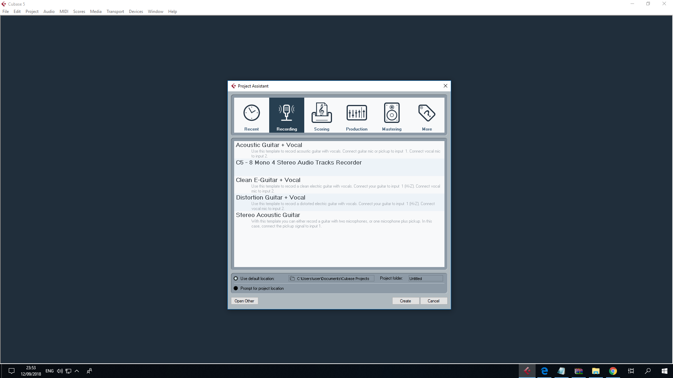
Task: Open Google Chrome from the taskbar
Action: (x=613, y=371)
